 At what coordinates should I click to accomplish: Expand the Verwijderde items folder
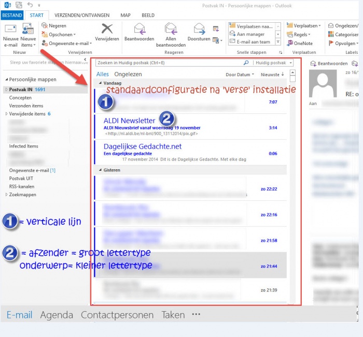coord(6,114)
